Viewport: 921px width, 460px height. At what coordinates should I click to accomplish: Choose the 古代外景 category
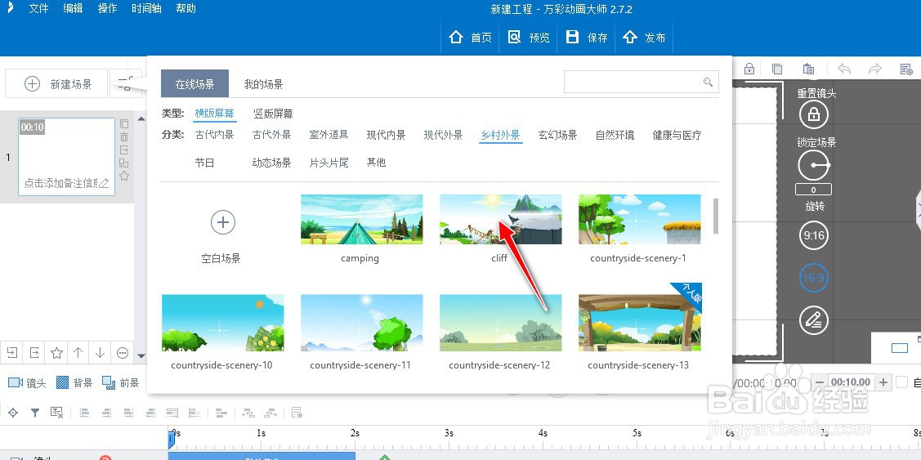coord(271,135)
